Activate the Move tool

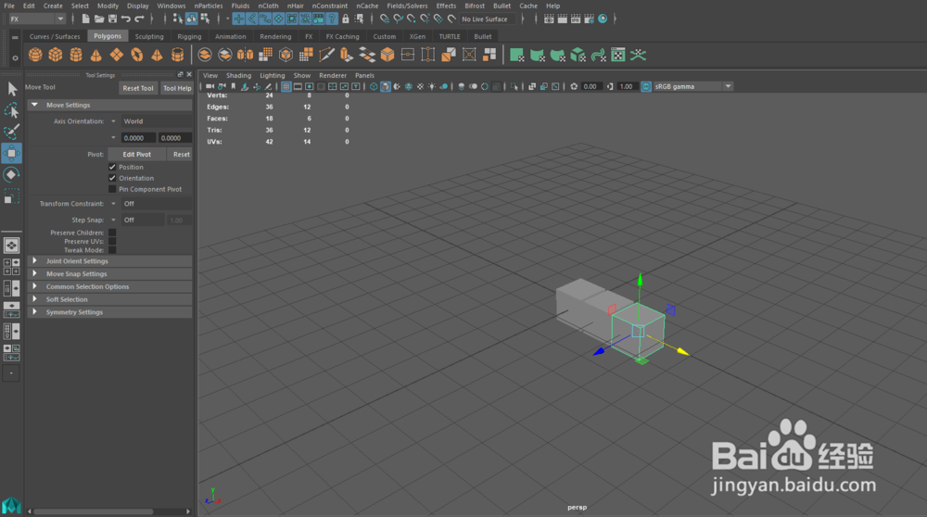tap(12, 153)
